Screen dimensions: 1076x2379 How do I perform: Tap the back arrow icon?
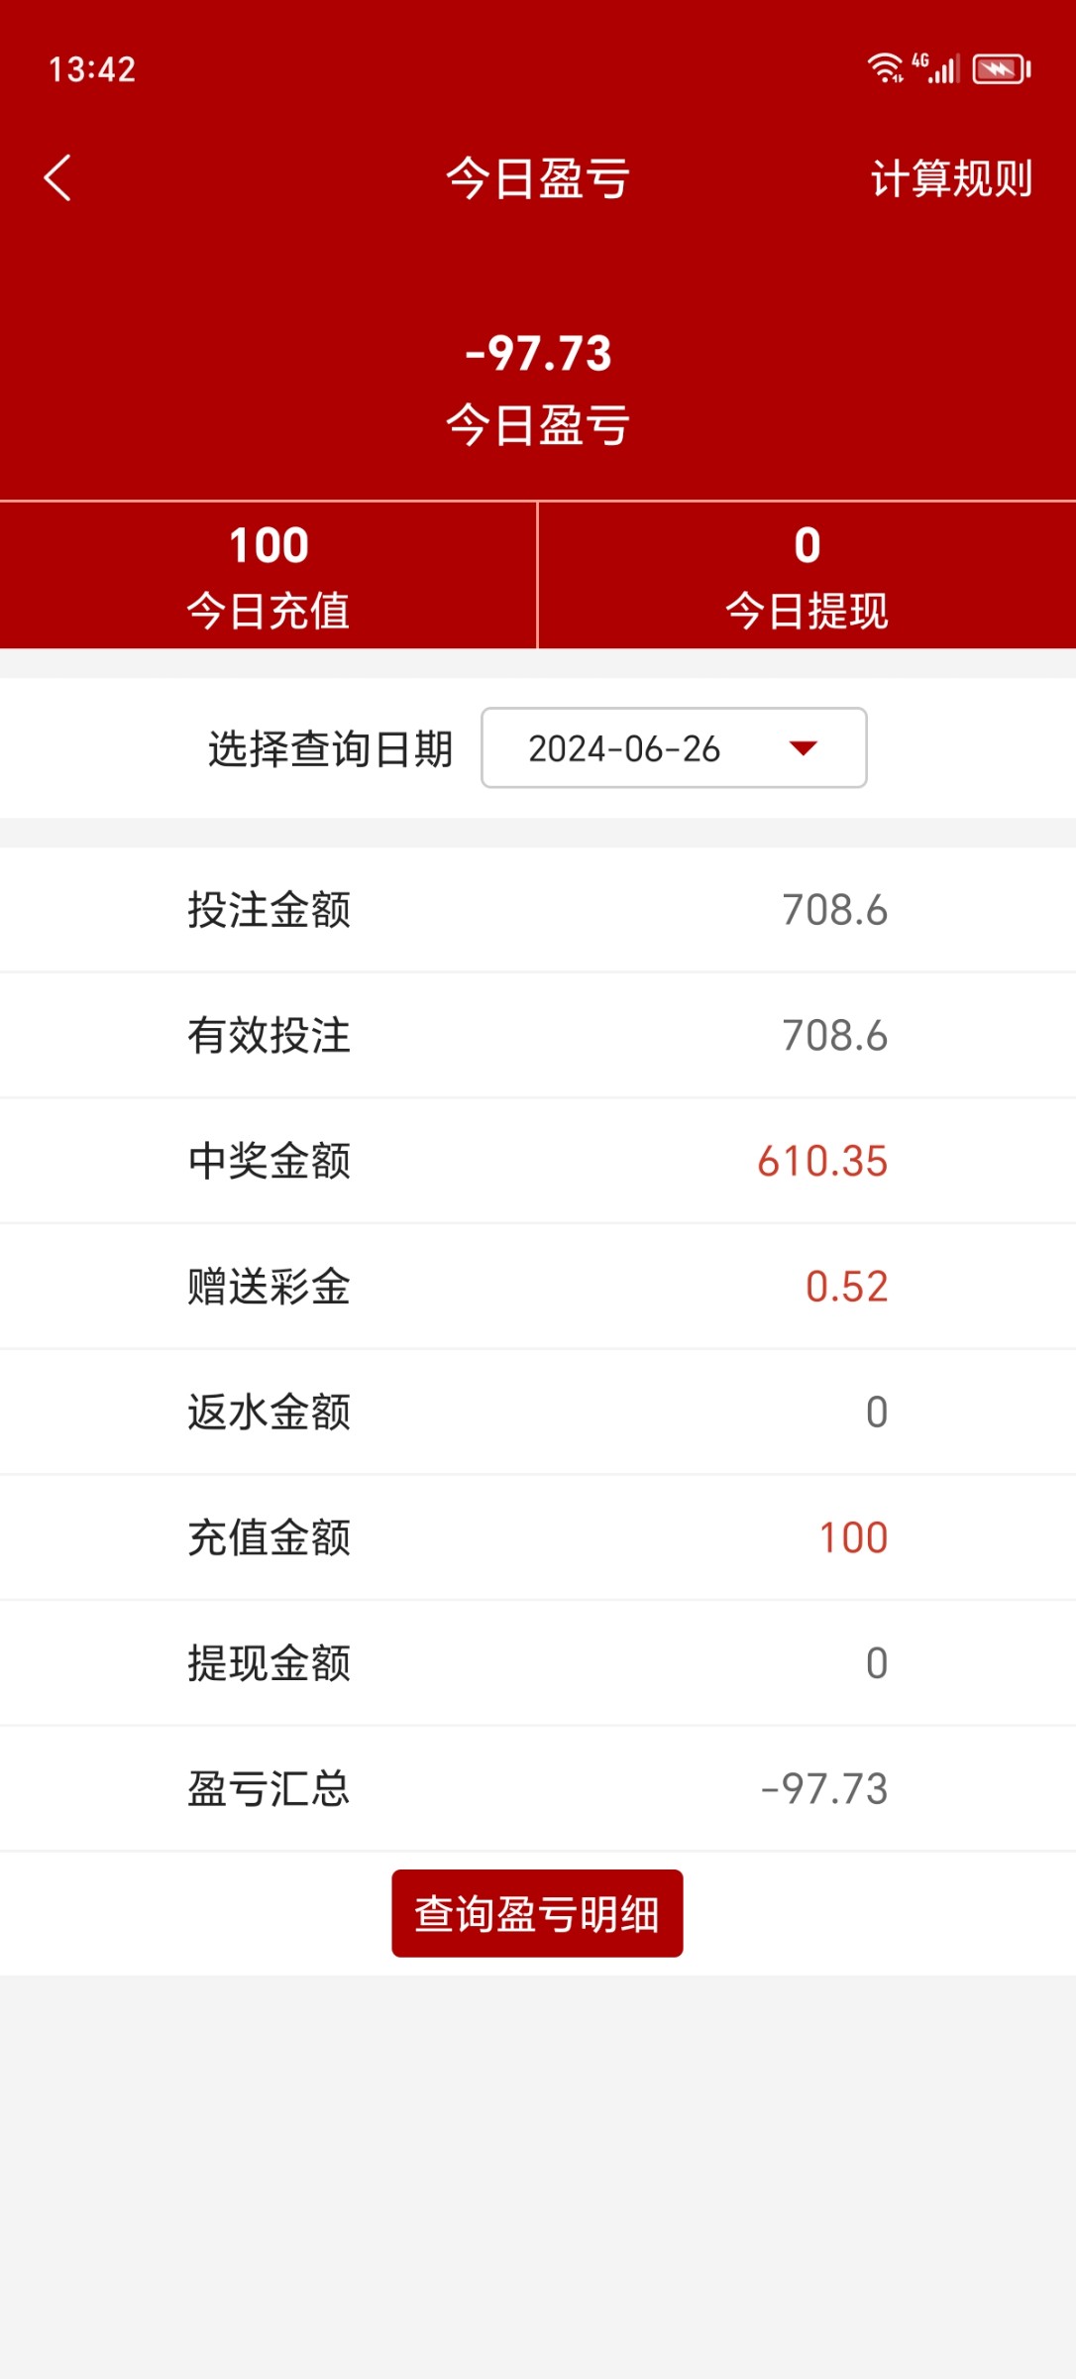point(57,178)
